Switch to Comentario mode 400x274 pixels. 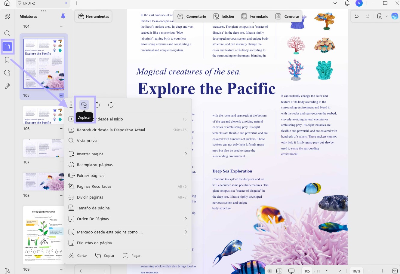tap(192, 17)
